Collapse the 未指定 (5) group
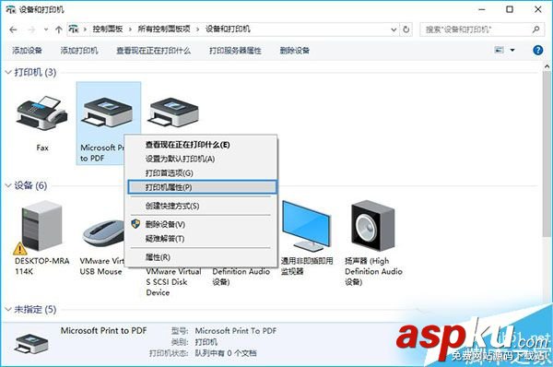Viewport: 553px width, 367px height. coord(8,310)
